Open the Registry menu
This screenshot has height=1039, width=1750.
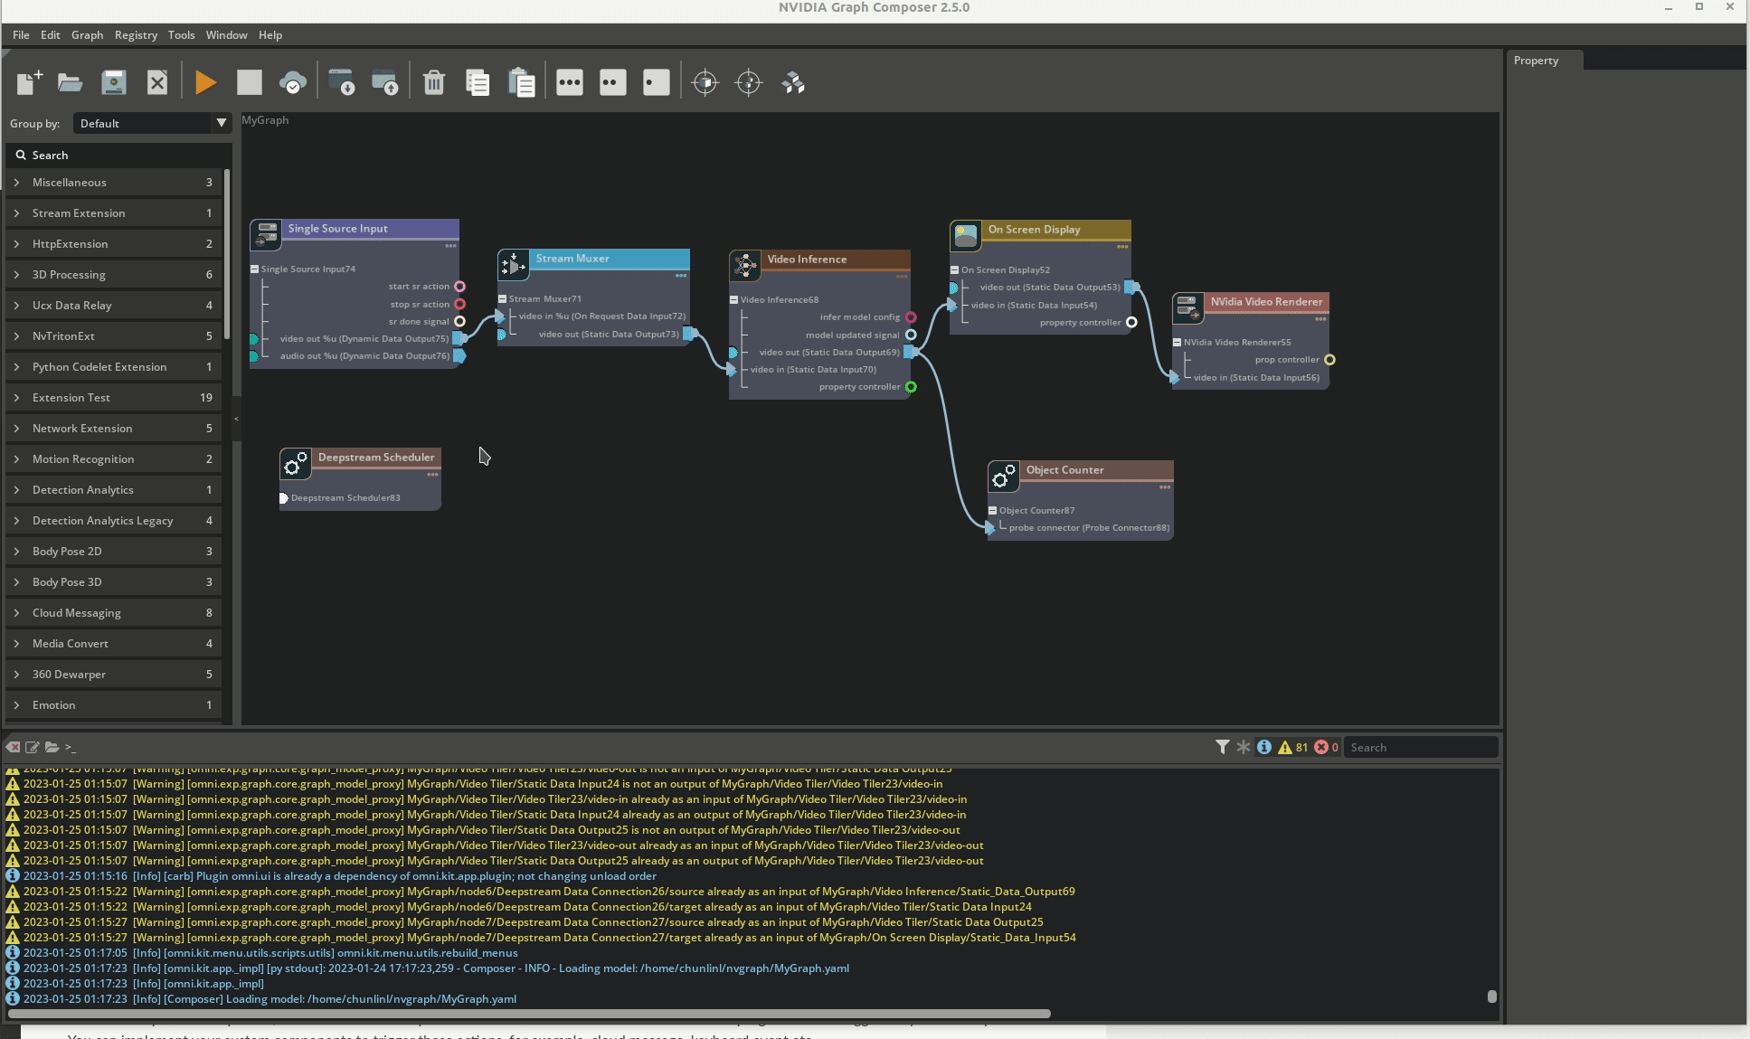tap(136, 35)
